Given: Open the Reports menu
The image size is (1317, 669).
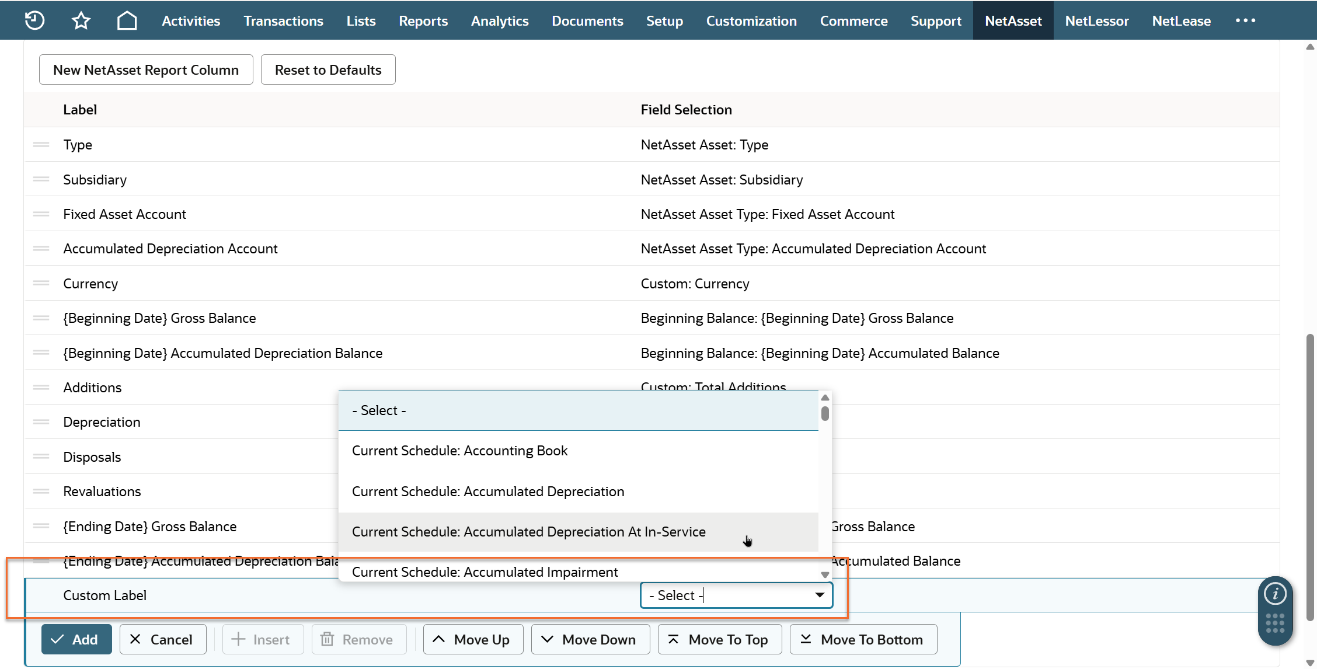Looking at the screenshot, I should (423, 20).
